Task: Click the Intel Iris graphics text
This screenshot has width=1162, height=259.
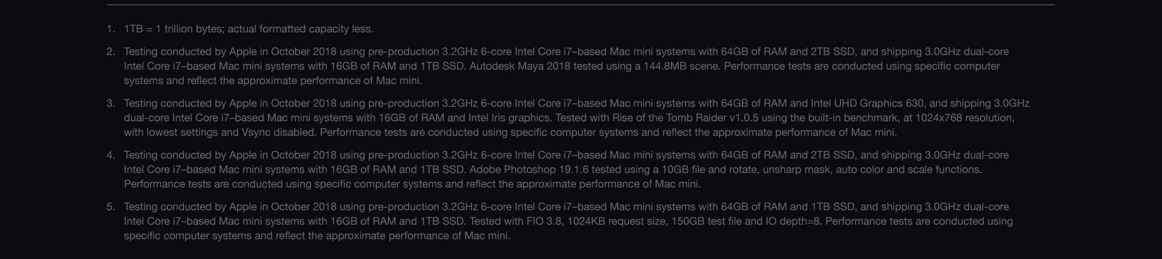Action: coord(509,118)
